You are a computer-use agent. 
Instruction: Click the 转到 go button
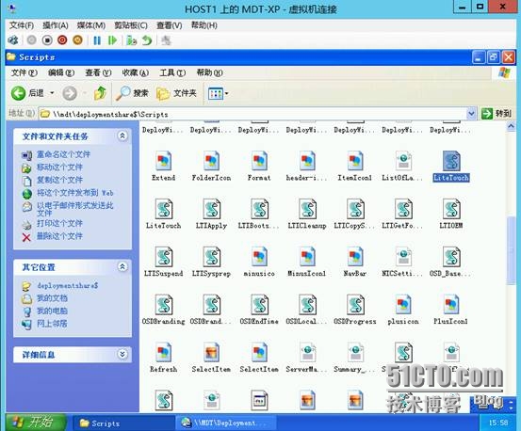click(497, 114)
